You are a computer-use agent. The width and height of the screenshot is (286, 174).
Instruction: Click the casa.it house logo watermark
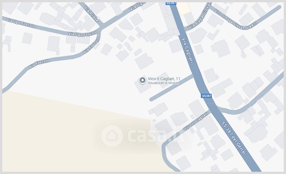coord(112,135)
